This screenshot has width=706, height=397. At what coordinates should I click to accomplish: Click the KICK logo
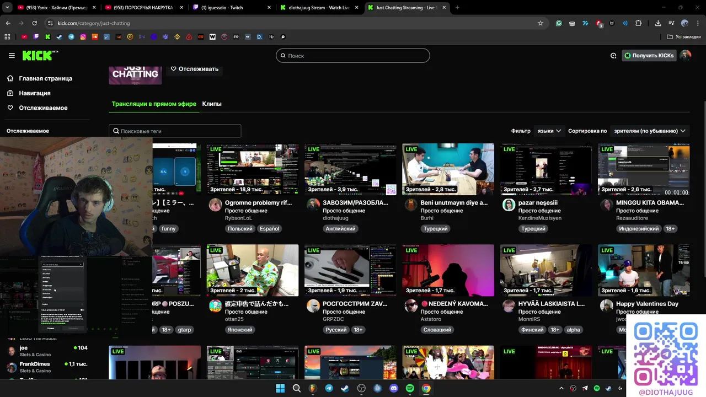(40, 56)
